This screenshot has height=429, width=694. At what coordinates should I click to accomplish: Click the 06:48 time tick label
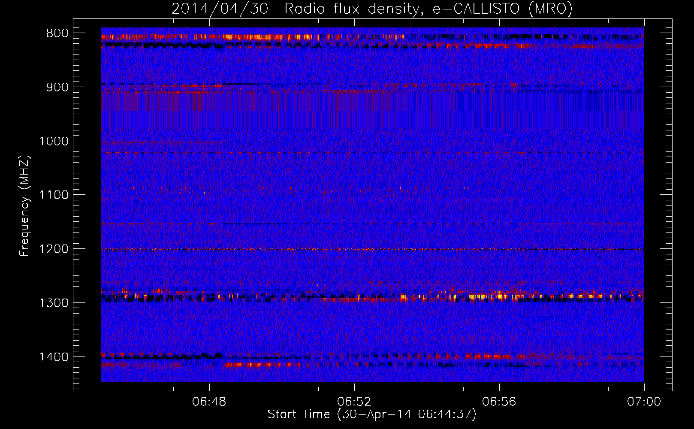209,402
